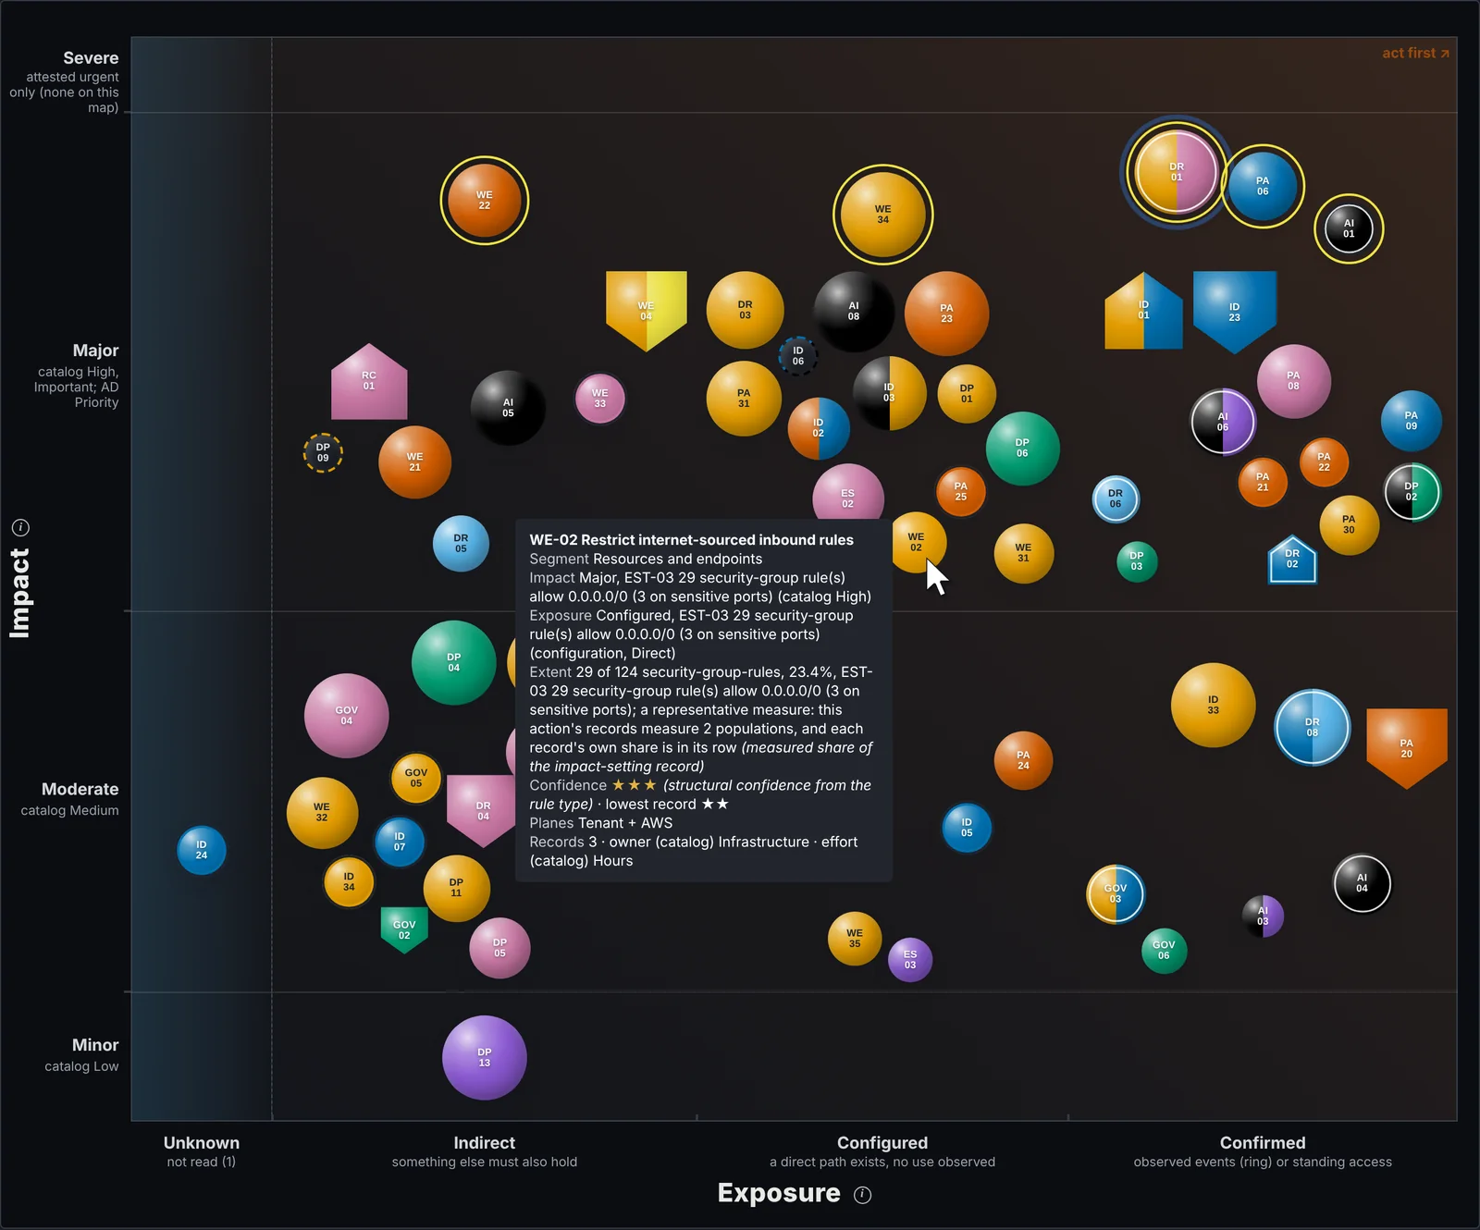Select the ID 33 yellow bubble
This screenshot has height=1230, width=1480.
(1214, 705)
